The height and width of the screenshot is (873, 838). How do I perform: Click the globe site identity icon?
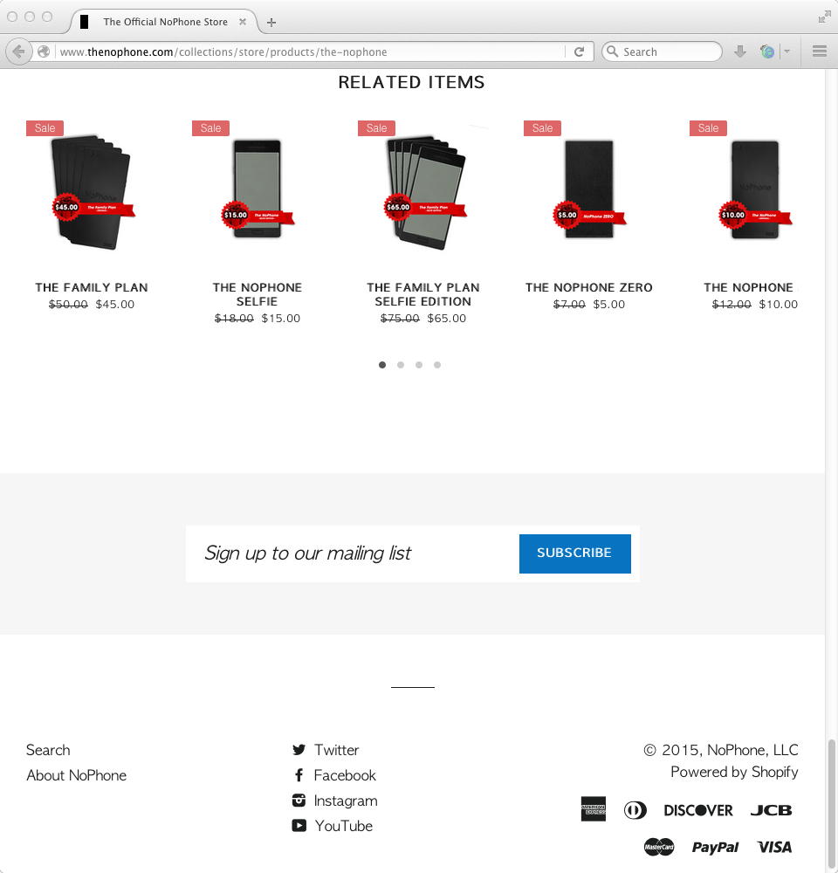point(44,52)
